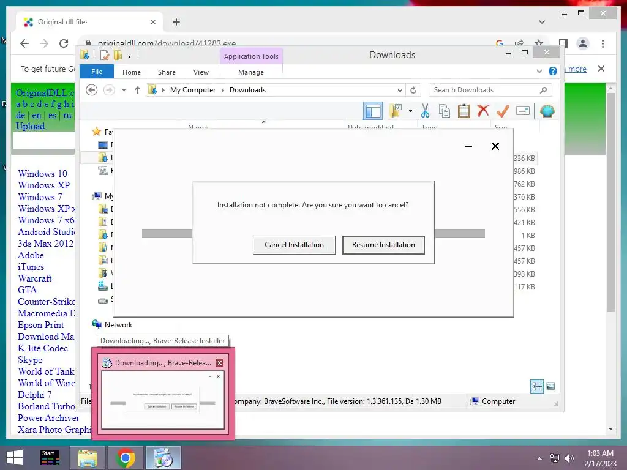This screenshot has width=627, height=470.
Task: Bookmark this page star icon
Action: point(539,43)
